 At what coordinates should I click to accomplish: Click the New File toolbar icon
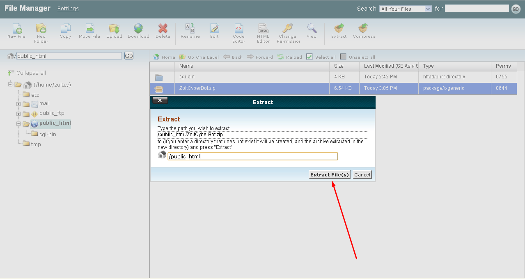pyautogui.click(x=17, y=28)
